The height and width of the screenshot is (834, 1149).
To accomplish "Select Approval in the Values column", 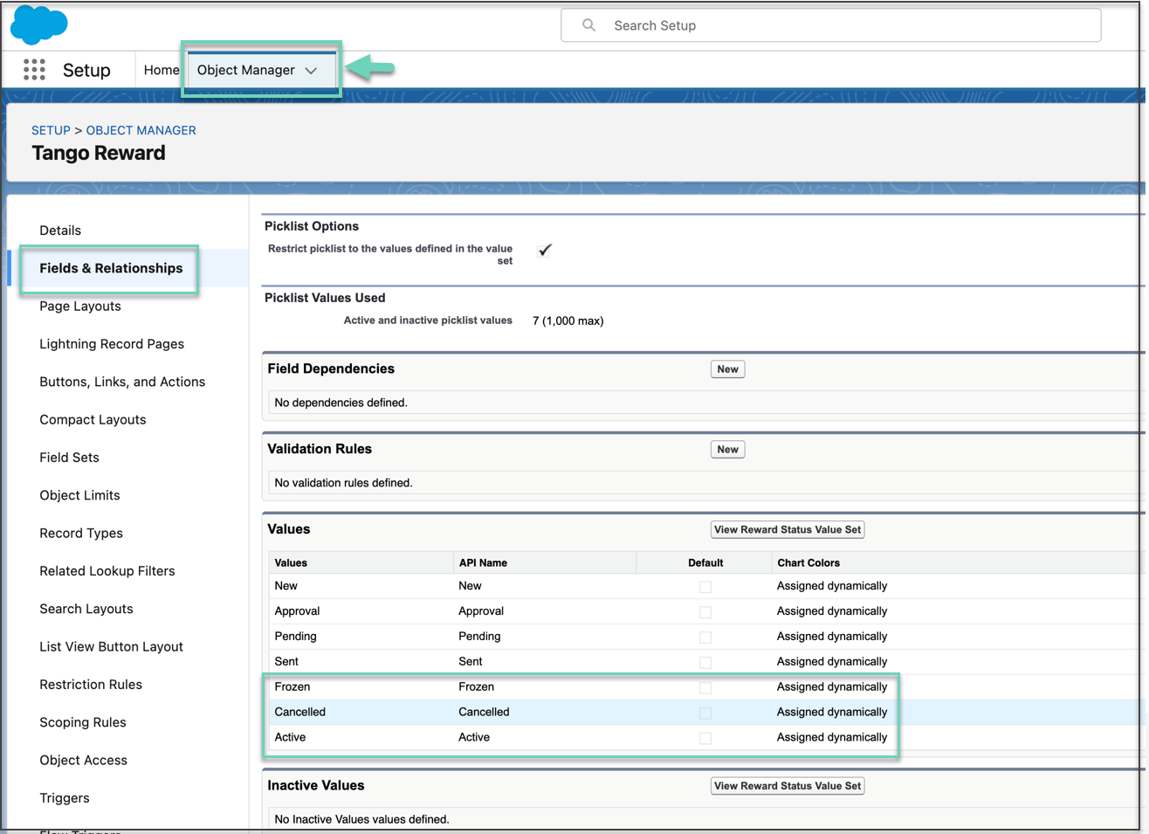I will (x=297, y=611).
